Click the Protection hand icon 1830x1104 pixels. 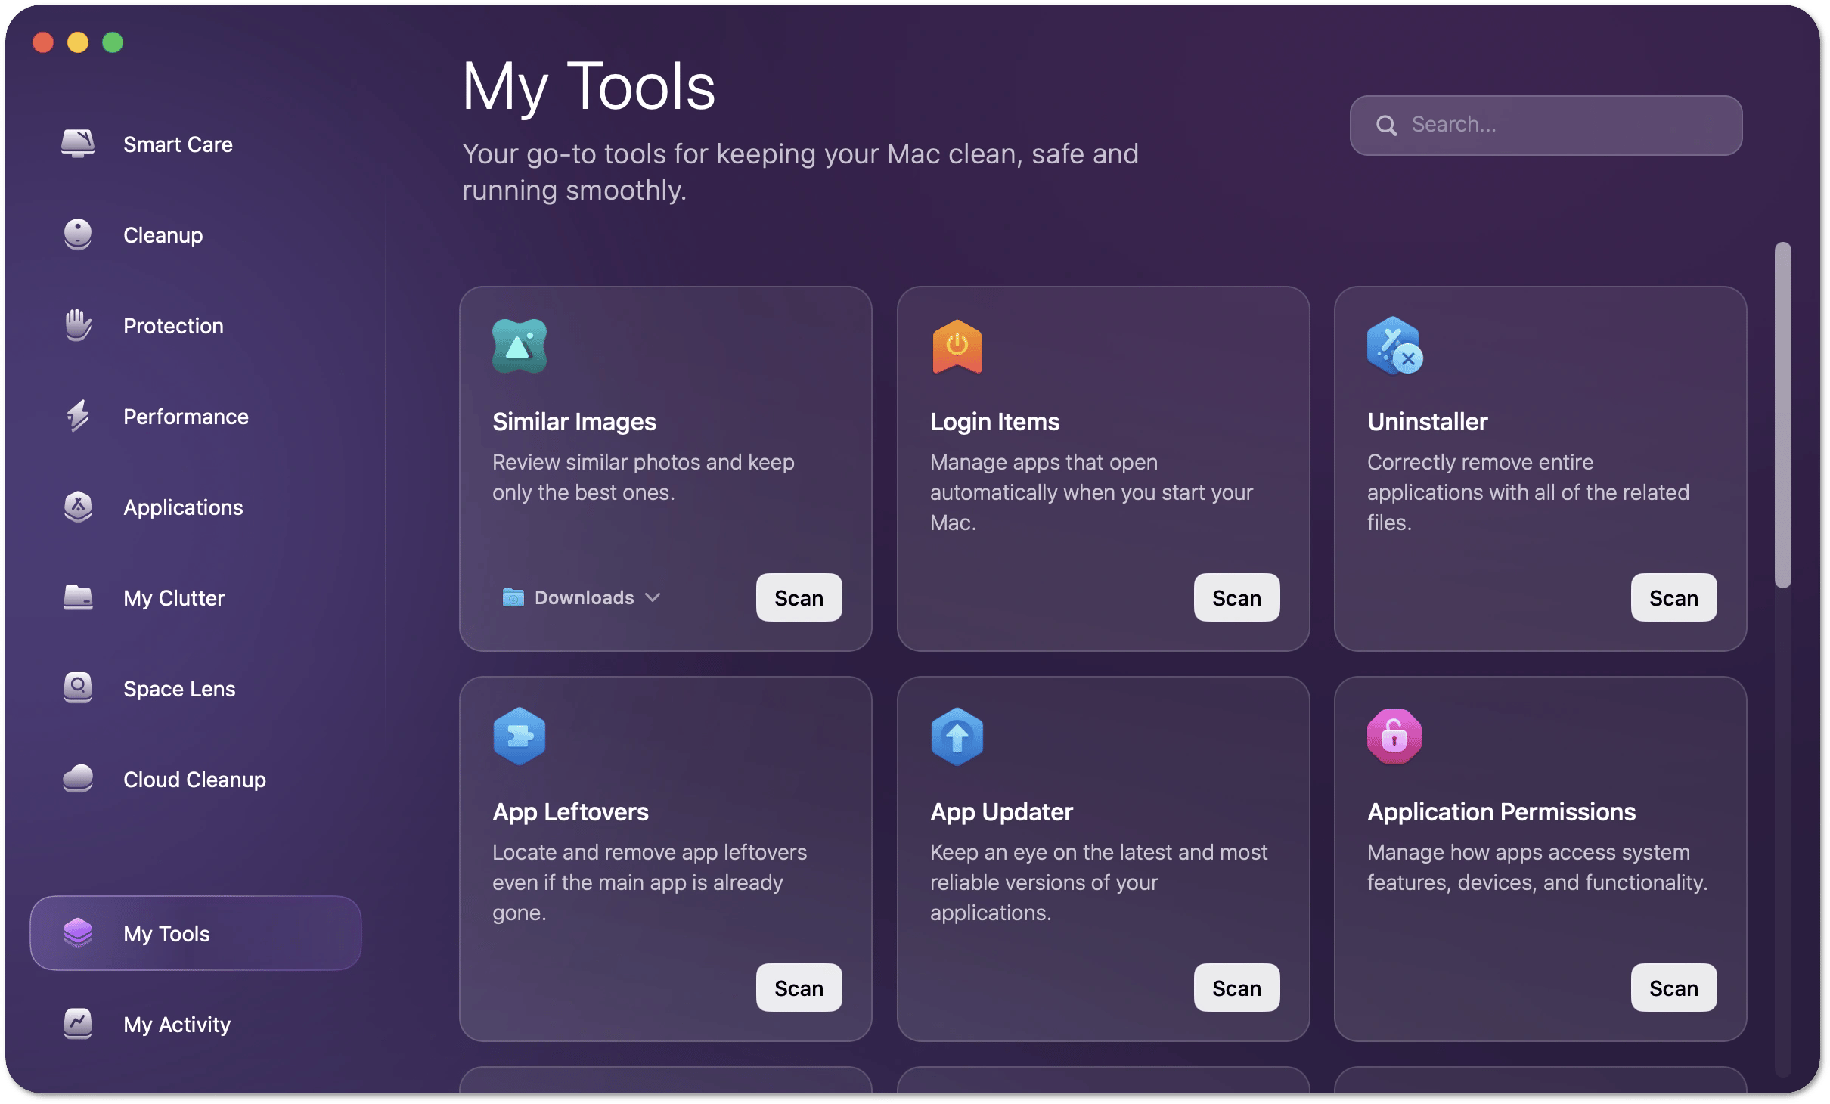pos(78,325)
